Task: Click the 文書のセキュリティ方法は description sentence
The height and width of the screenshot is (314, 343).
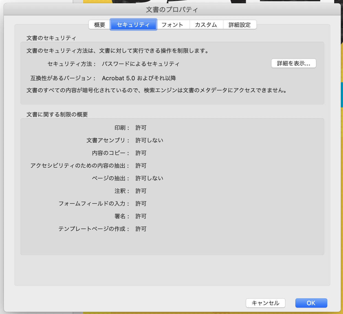Action: pos(118,51)
